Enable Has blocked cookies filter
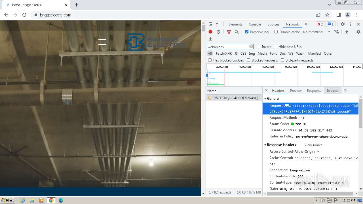The image size is (363, 204). coord(210,60)
